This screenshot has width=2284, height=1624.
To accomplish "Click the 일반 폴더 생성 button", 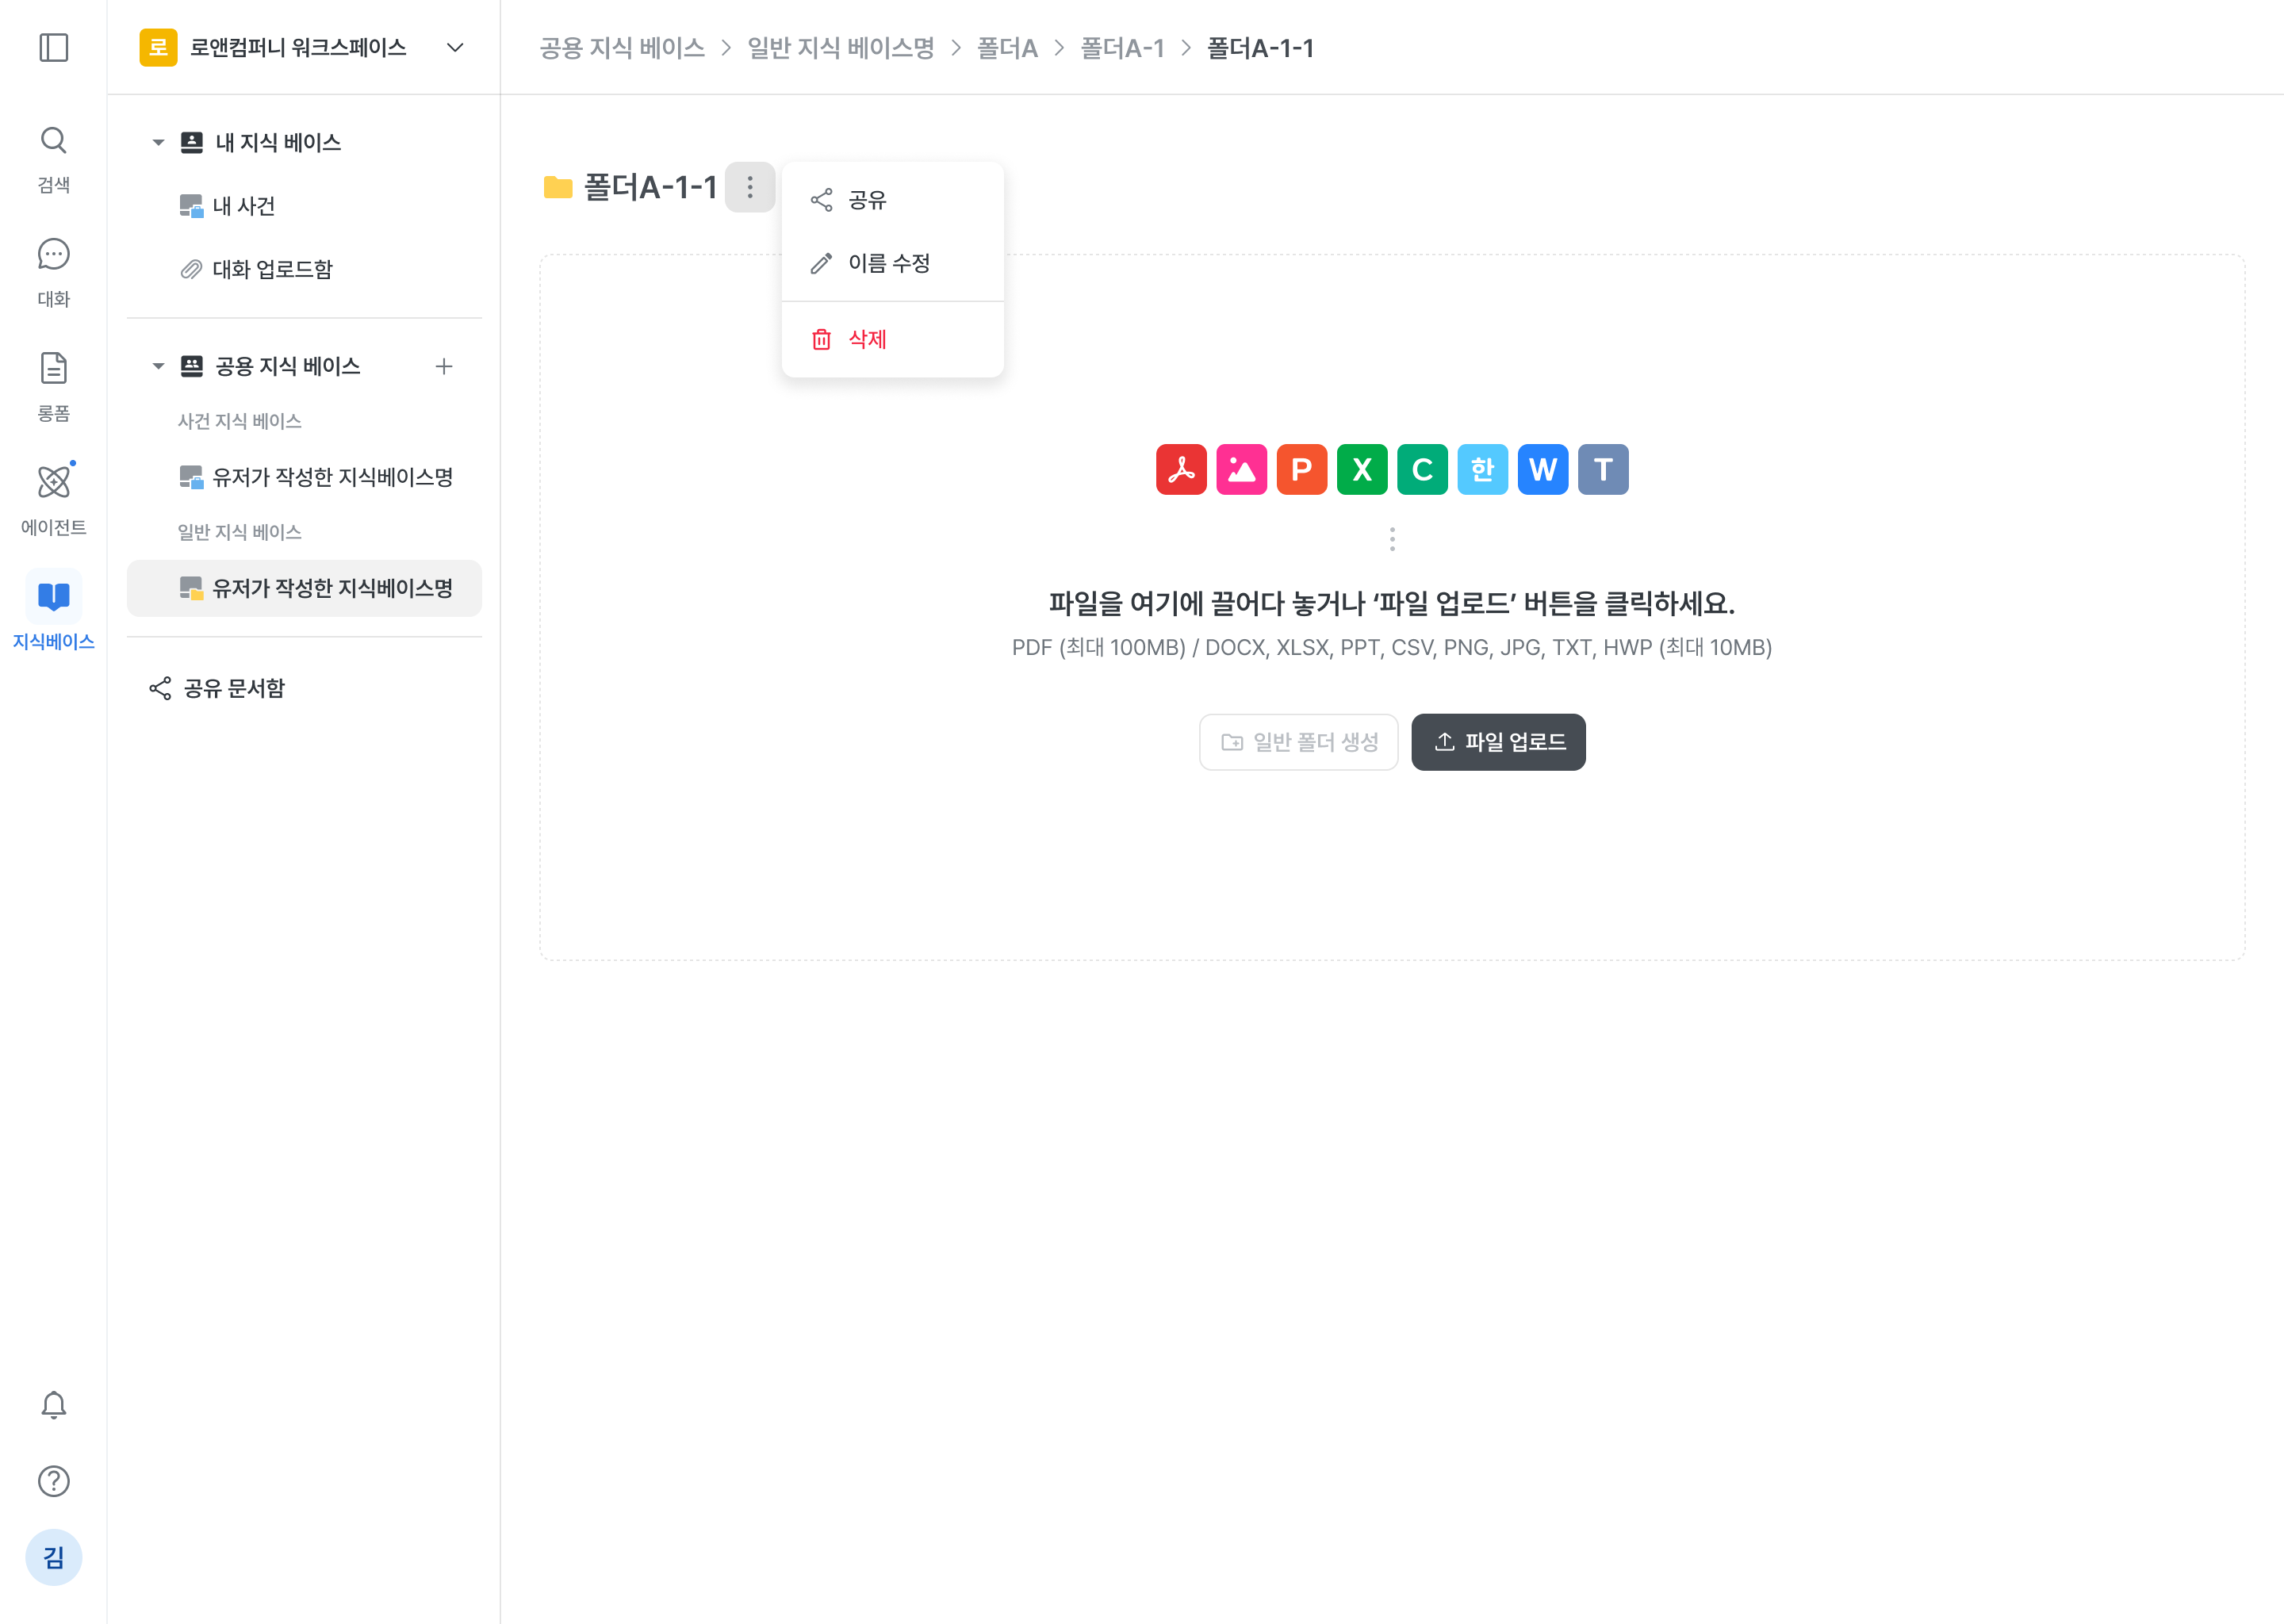I will (x=1298, y=742).
